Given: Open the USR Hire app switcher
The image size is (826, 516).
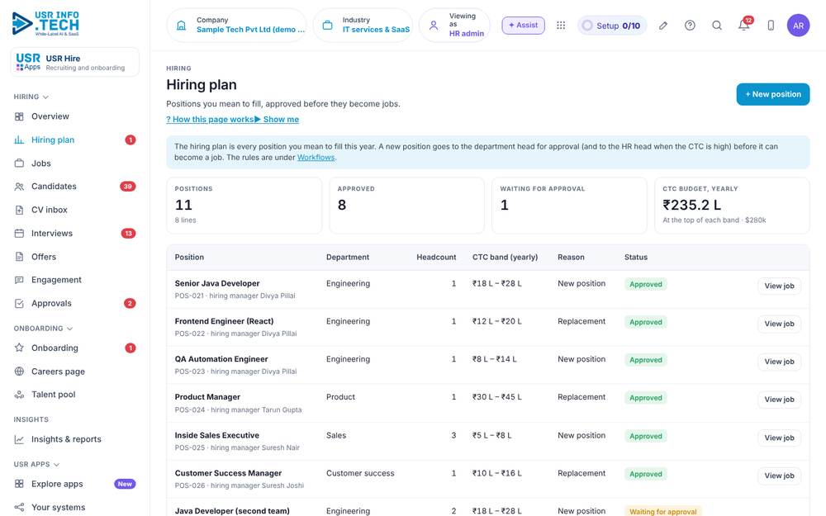Looking at the screenshot, I should (75, 62).
